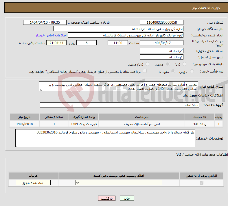Viewport: 228px width, 206px height.
Task: Click the remaining time field 21:04:44
Action: pos(56,43)
